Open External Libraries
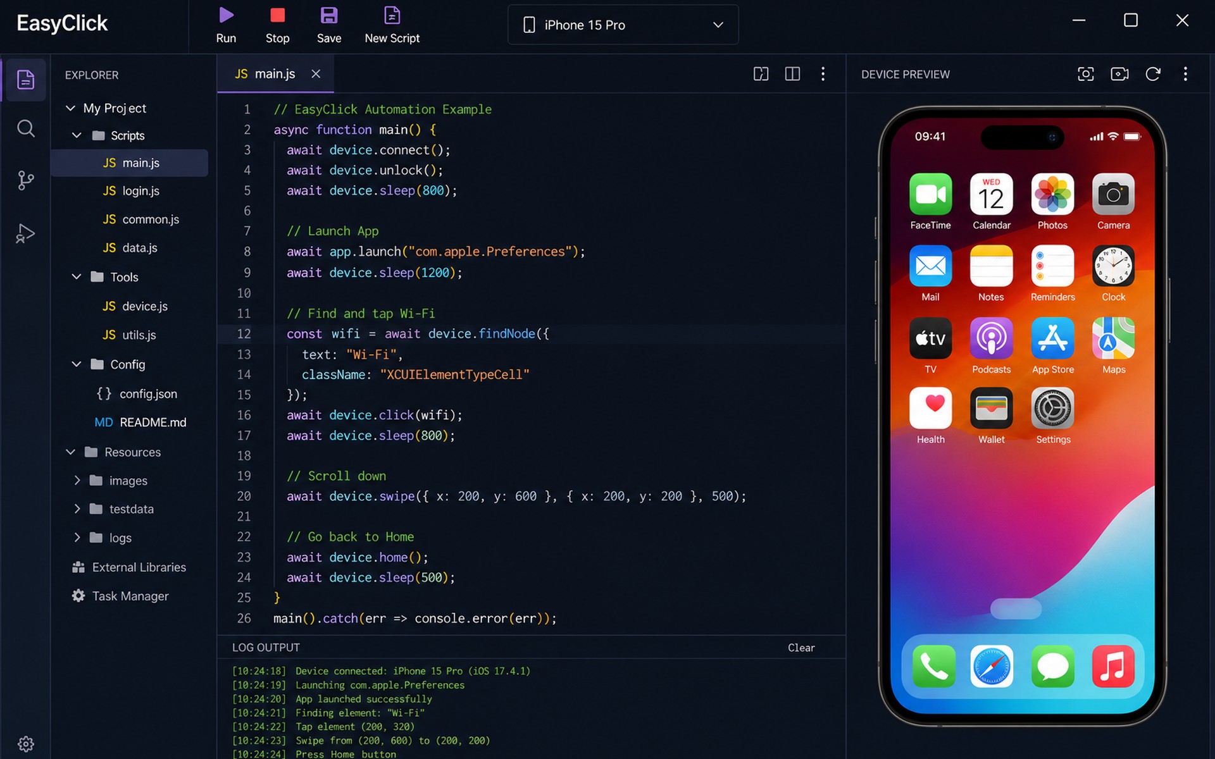The image size is (1215, 759). pos(129,567)
